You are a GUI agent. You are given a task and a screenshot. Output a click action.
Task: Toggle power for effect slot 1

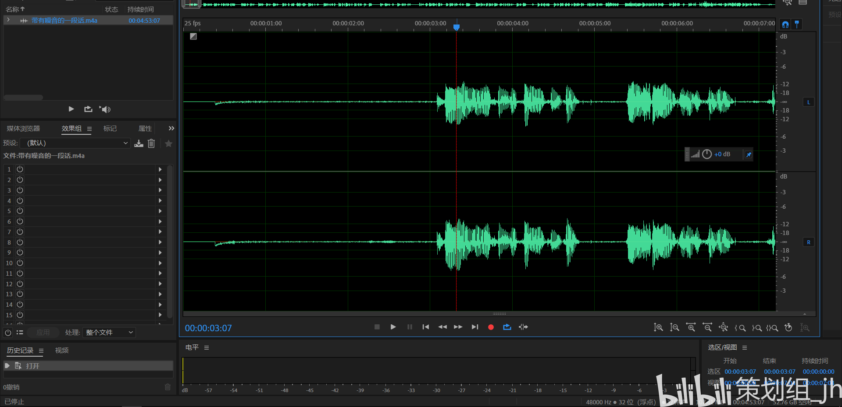(x=20, y=169)
